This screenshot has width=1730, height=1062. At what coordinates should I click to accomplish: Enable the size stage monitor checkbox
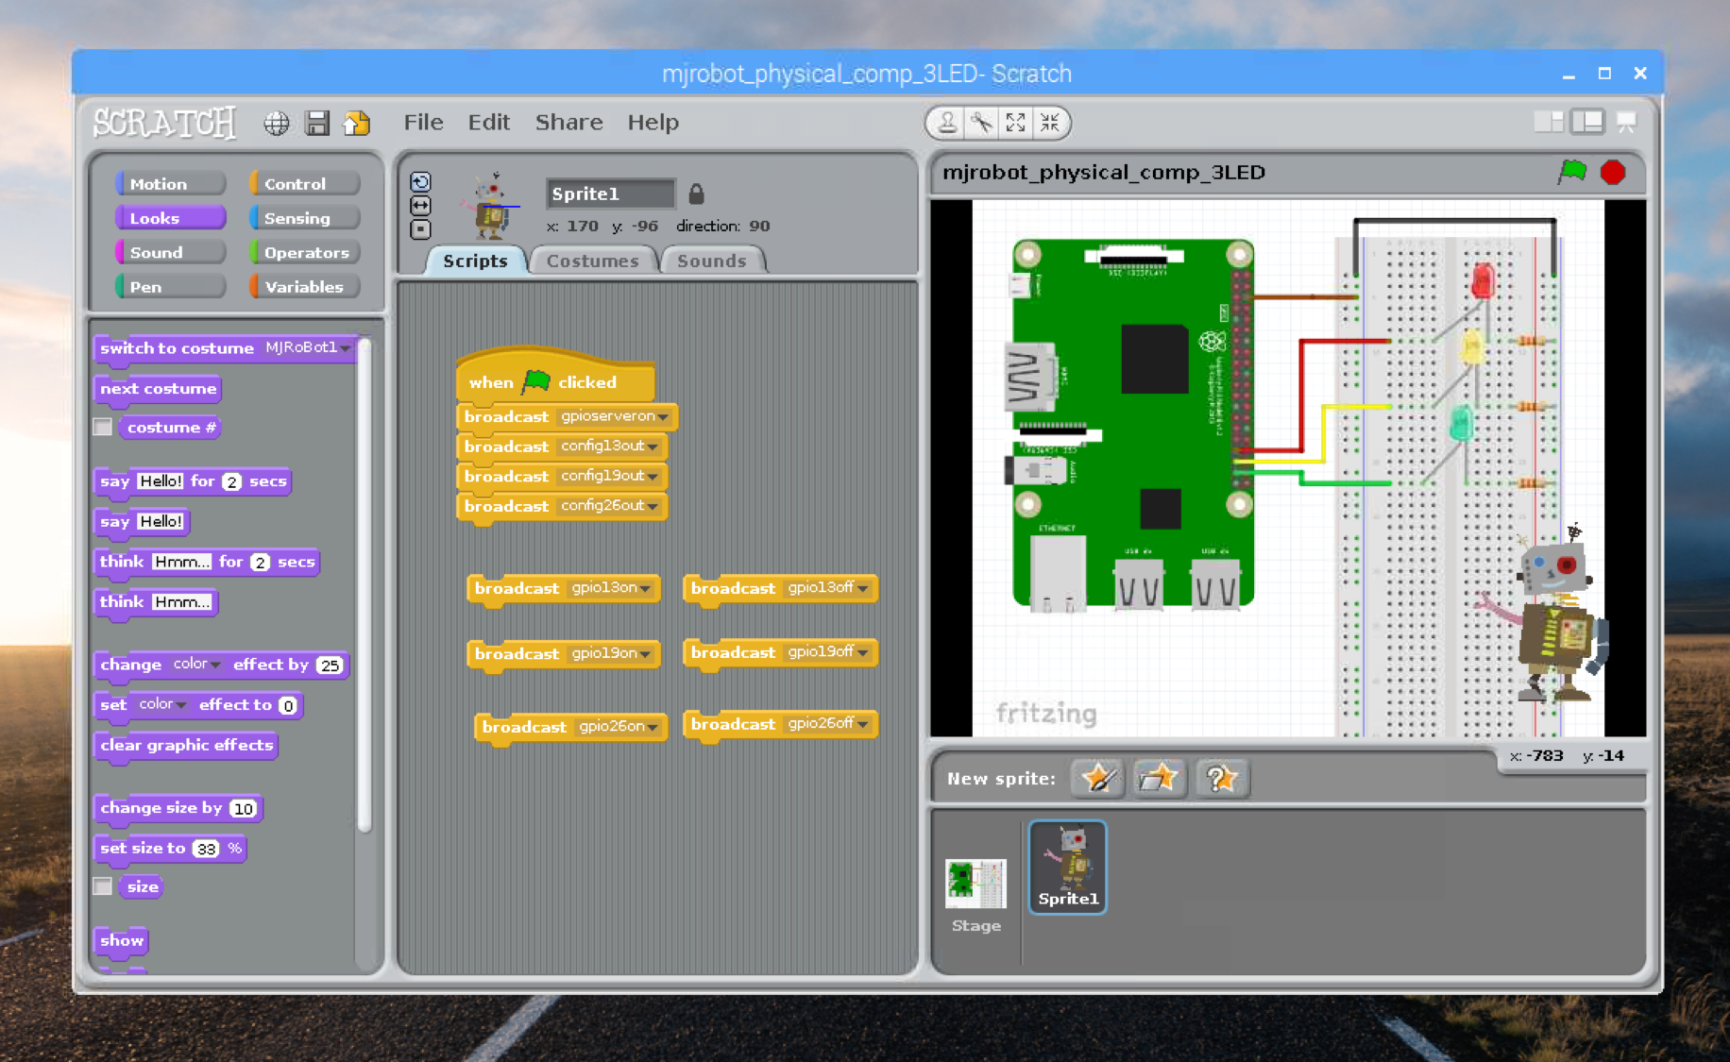[102, 886]
